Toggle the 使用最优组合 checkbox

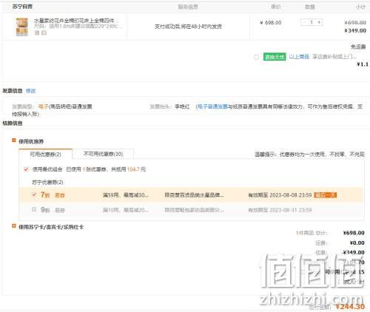(26, 169)
